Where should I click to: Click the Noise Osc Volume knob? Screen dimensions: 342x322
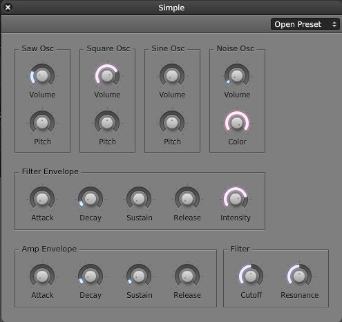pos(237,76)
